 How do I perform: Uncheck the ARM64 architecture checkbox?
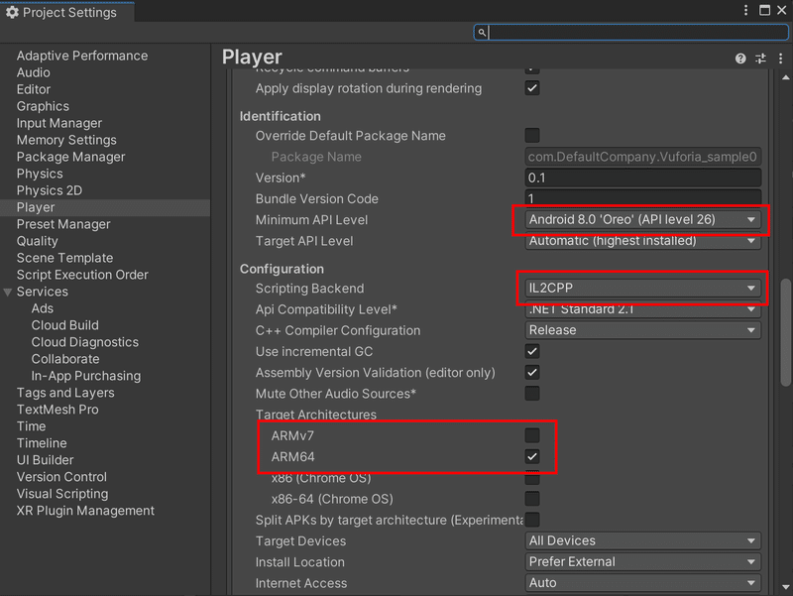click(x=532, y=457)
